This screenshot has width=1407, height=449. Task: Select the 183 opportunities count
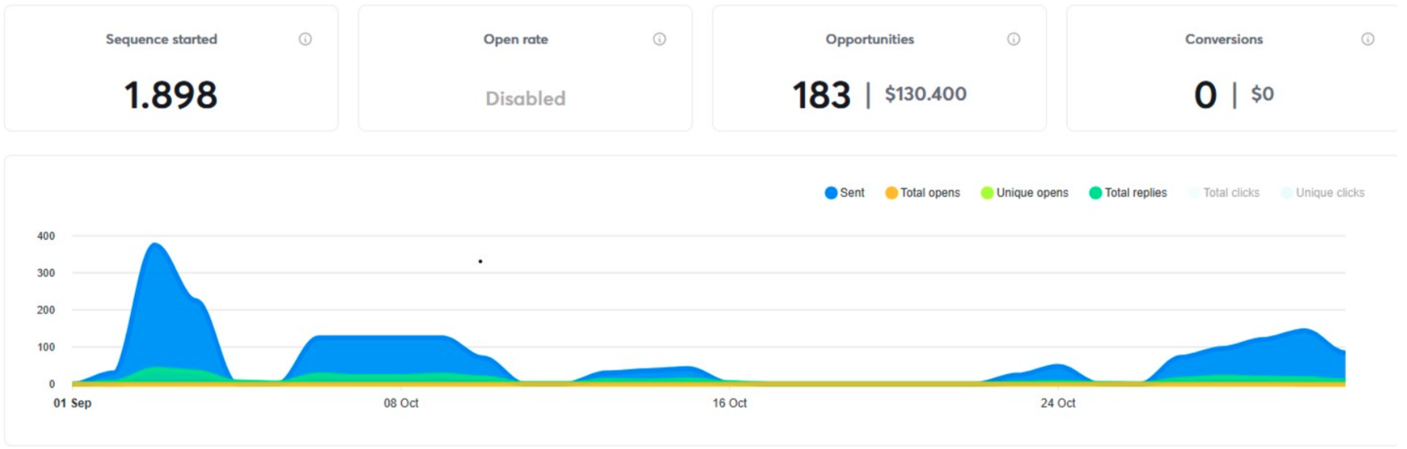tap(822, 96)
